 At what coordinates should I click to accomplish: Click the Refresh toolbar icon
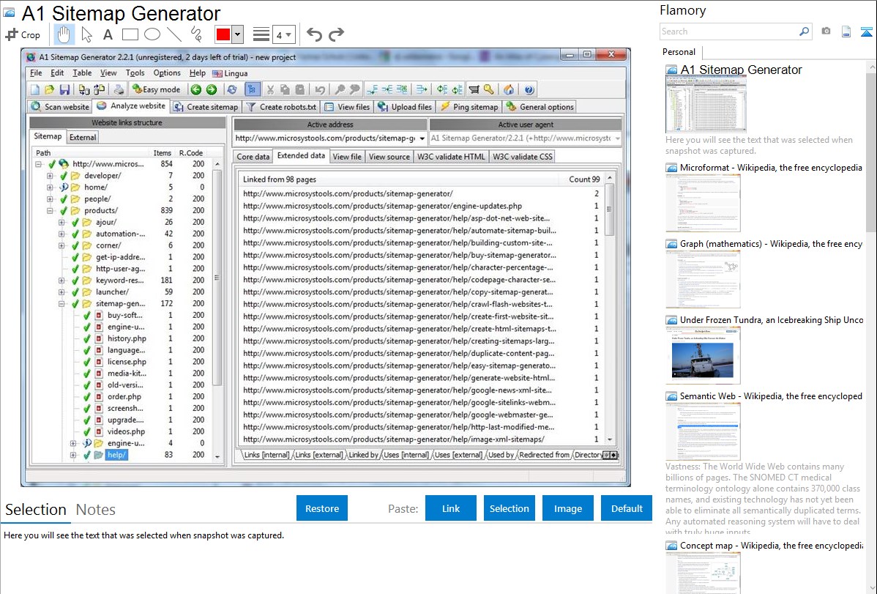pyautogui.click(x=231, y=89)
